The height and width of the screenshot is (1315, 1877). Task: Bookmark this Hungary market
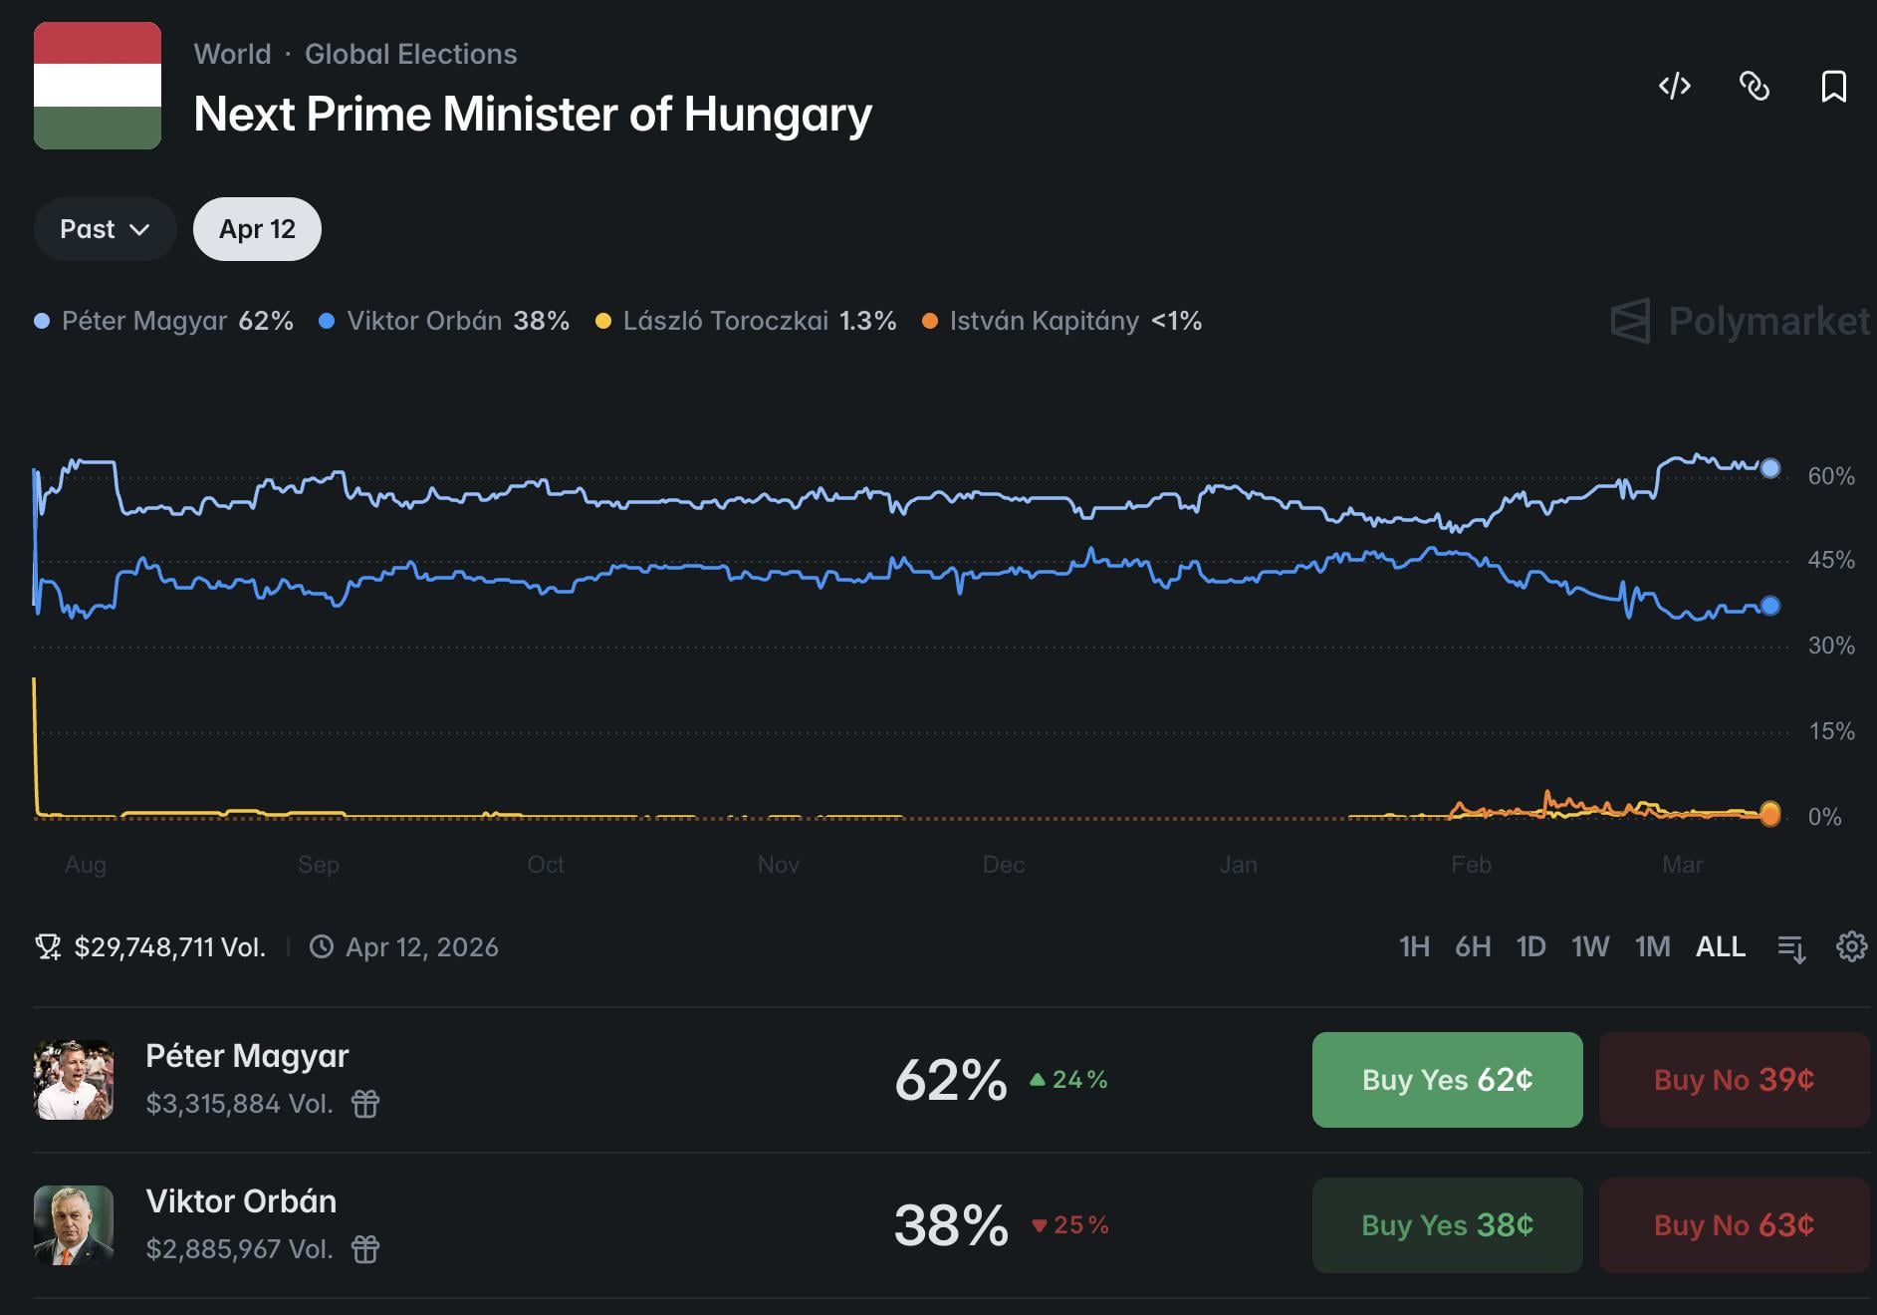click(1833, 86)
